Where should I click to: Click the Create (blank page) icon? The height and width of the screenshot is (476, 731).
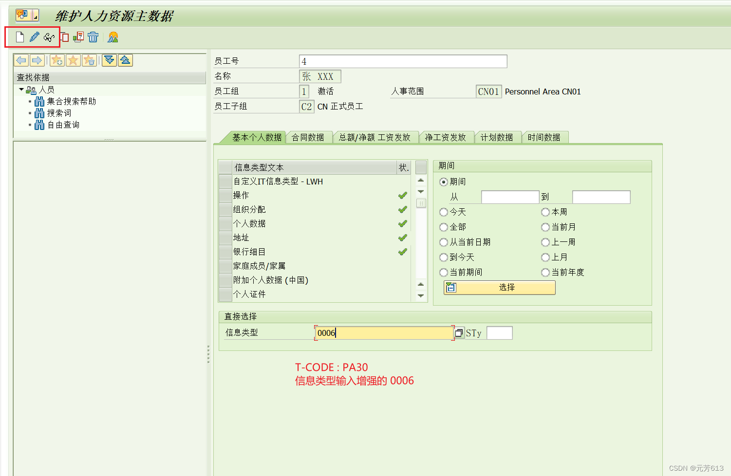point(19,37)
